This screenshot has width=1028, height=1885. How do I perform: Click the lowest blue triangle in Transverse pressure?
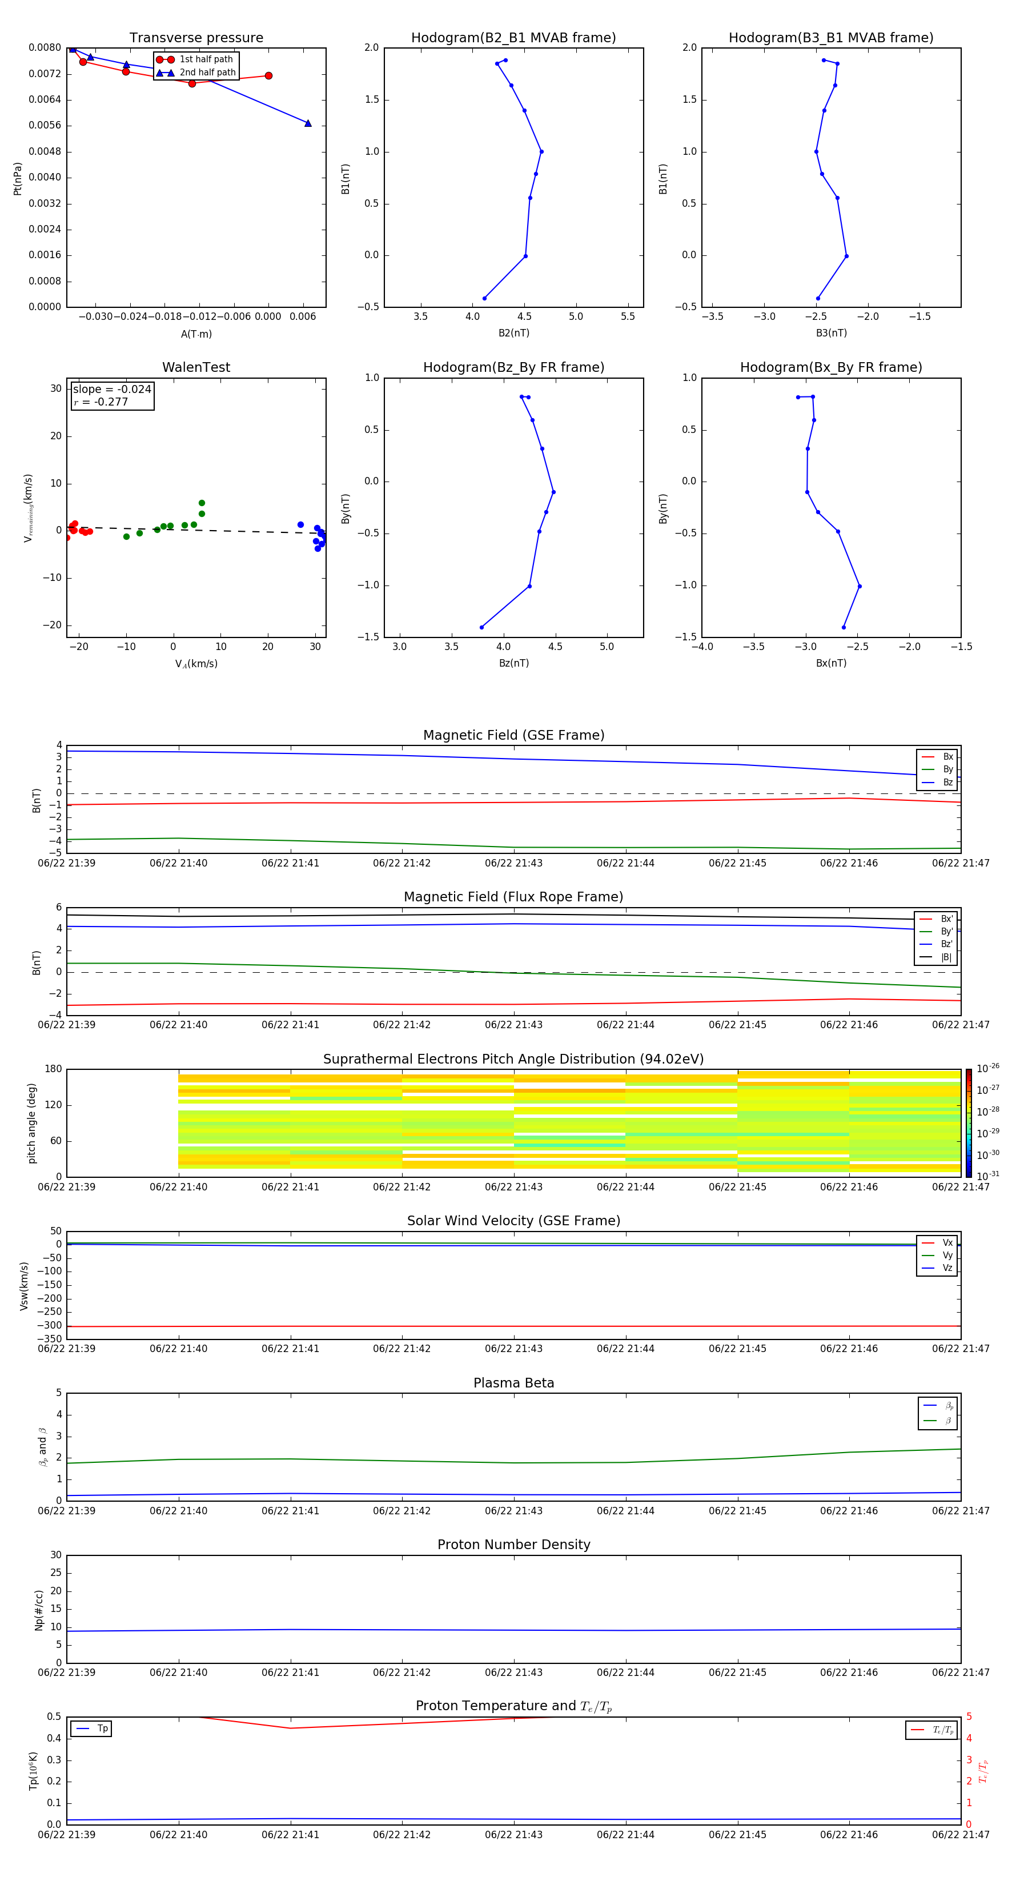[x=308, y=123]
